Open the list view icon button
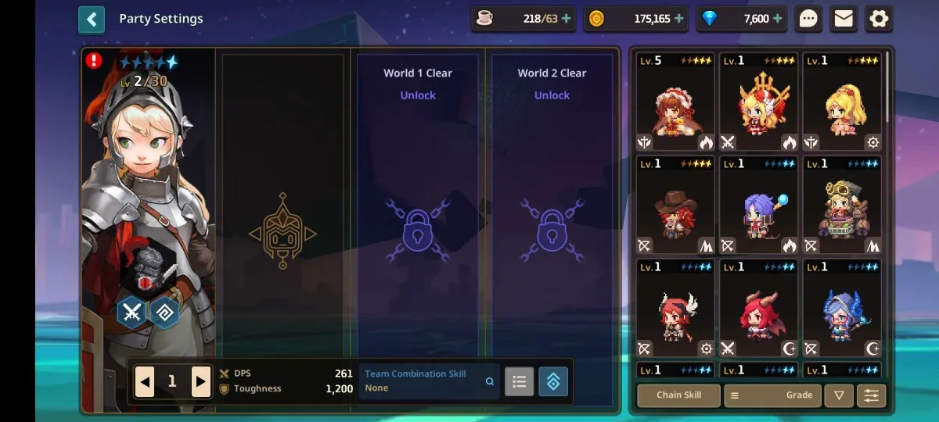The width and height of the screenshot is (939, 422). 519,381
